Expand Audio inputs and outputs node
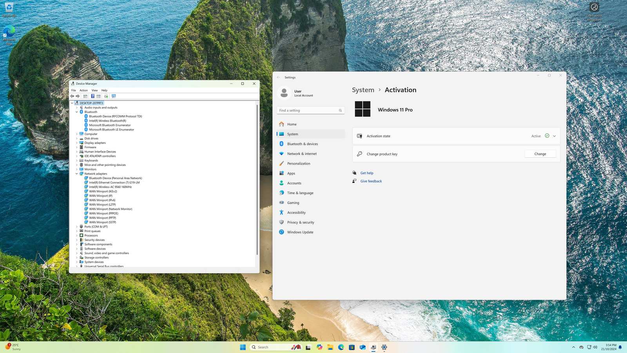Viewport: 627px width, 353px height. tap(77, 107)
